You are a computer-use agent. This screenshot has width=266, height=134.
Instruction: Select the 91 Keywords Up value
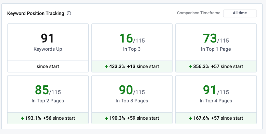coord(48,38)
